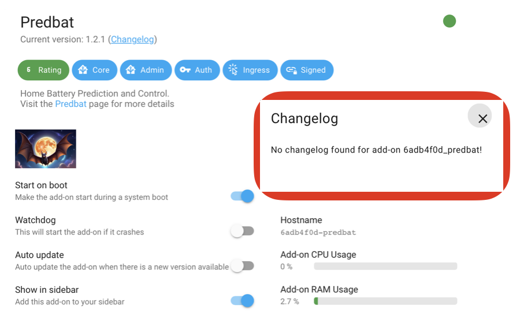The image size is (520, 320).
Task: Click the Core chip's Home Assistant icon
Action: pos(83,70)
